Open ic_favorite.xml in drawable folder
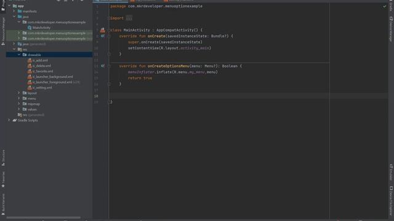The height and width of the screenshot is (221, 394). tap(42, 71)
